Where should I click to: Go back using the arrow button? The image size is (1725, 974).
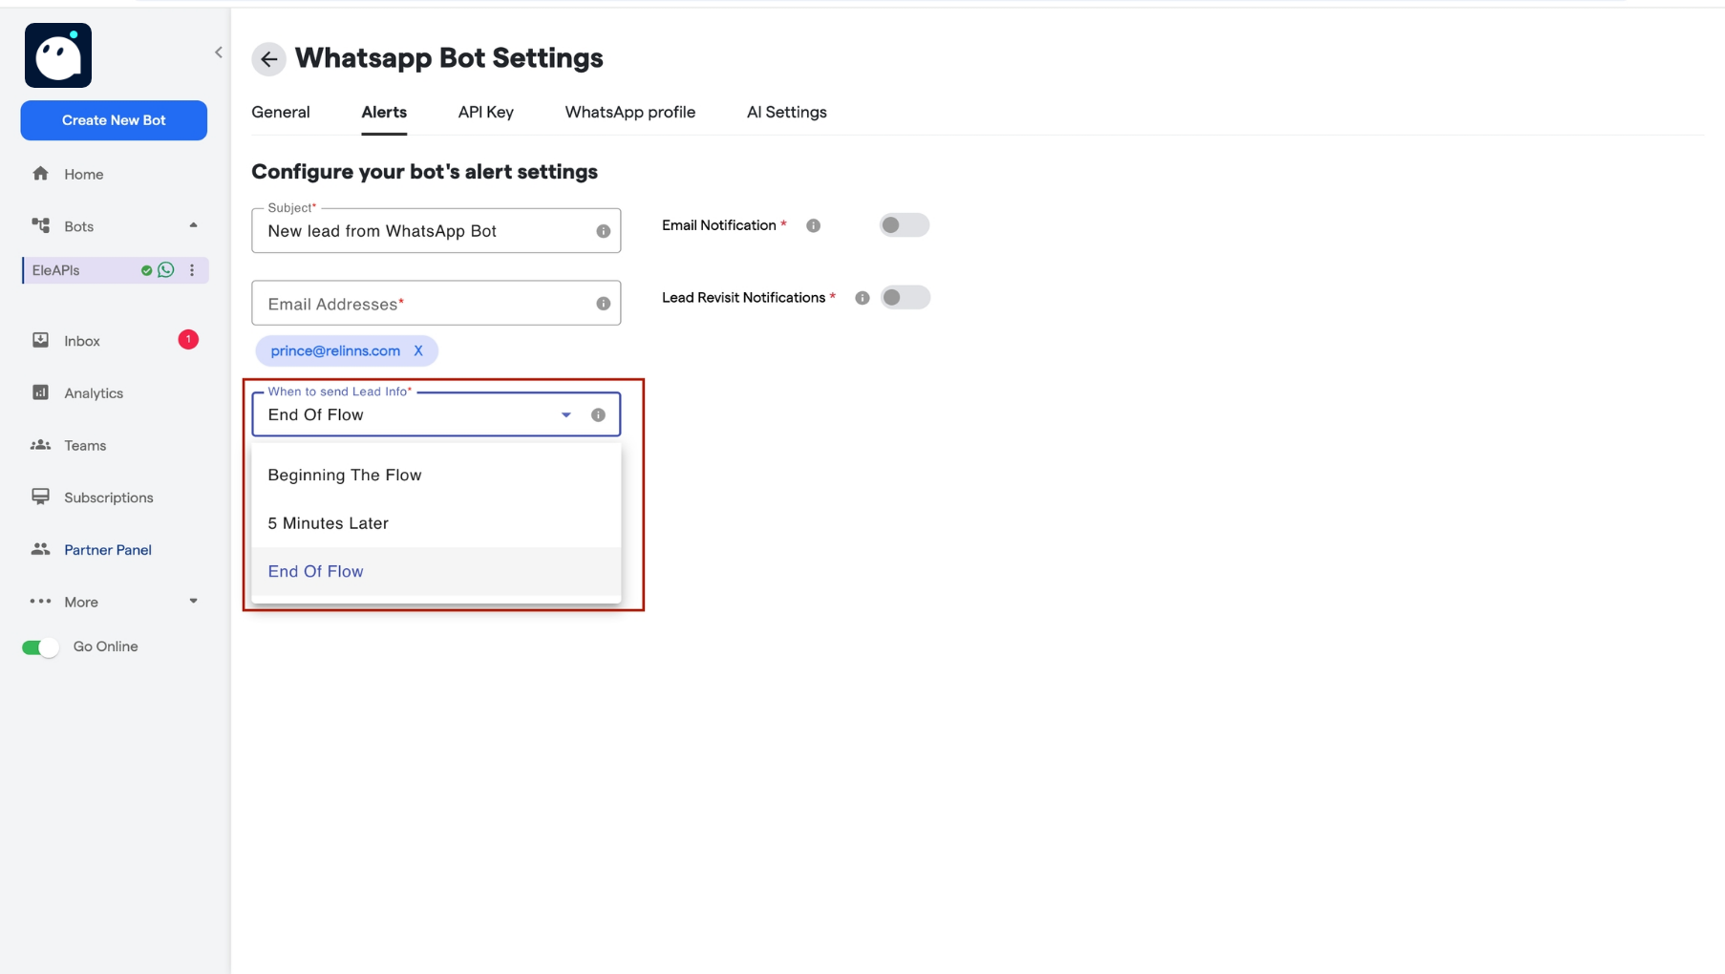click(x=268, y=59)
